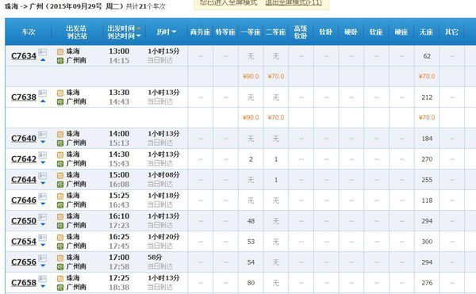Expand price details for train C7658
This screenshot has width=476, height=294.
[43, 286]
